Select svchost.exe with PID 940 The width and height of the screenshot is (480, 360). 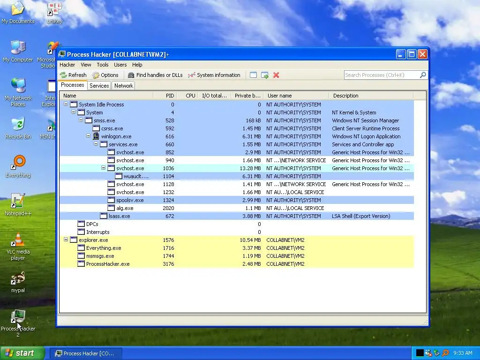pos(237,160)
